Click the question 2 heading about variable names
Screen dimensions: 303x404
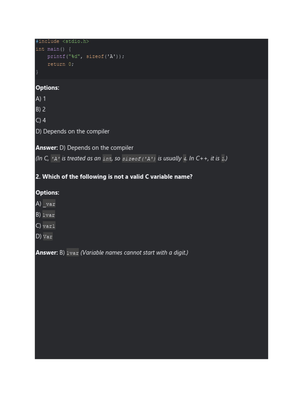tap(114, 177)
